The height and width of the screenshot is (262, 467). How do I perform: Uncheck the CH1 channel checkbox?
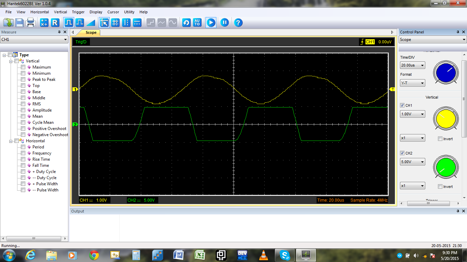402,105
